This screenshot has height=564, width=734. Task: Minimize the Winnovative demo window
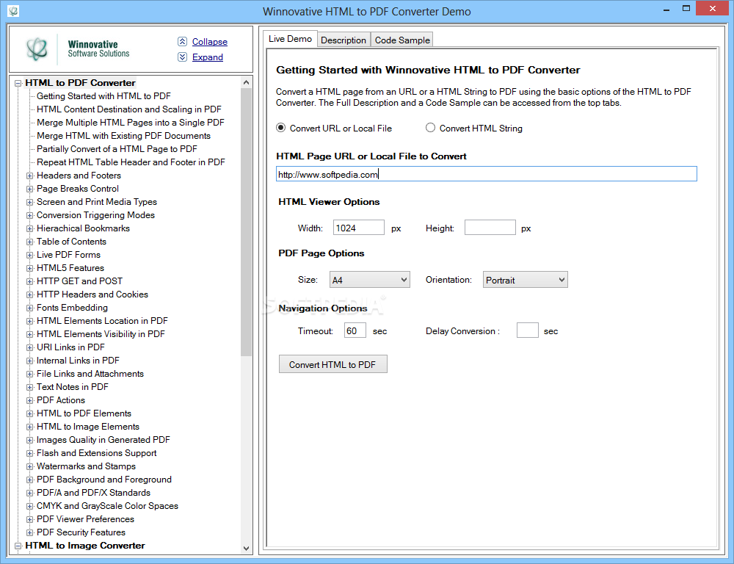click(666, 8)
